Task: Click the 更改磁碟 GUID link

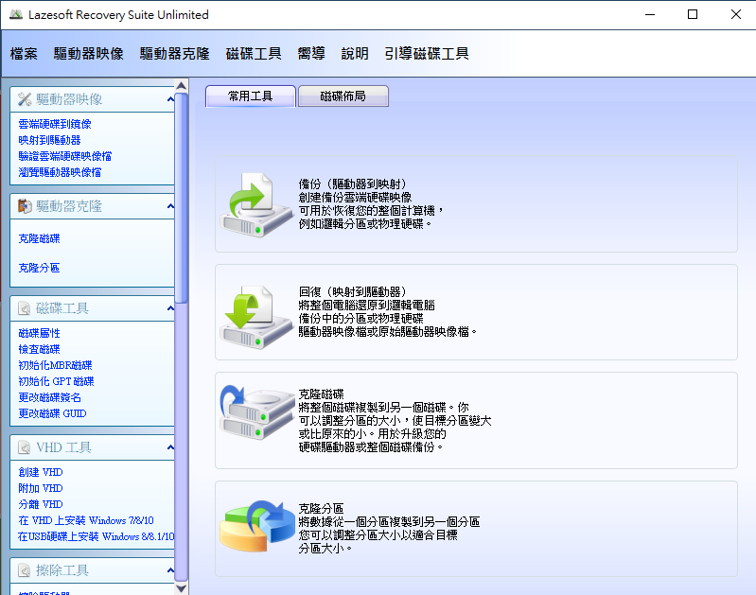Action: pos(52,413)
